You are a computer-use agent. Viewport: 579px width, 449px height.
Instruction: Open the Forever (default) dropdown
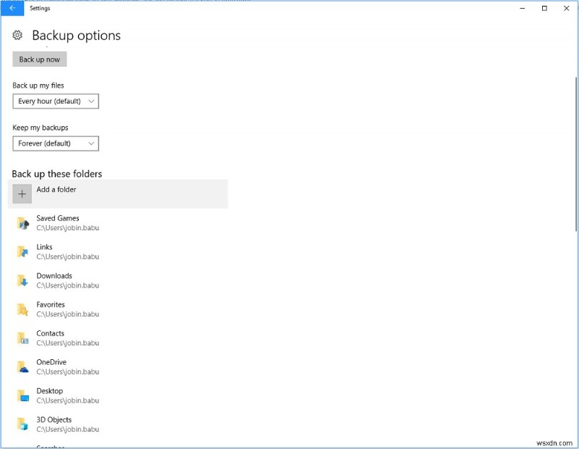coord(55,143)
